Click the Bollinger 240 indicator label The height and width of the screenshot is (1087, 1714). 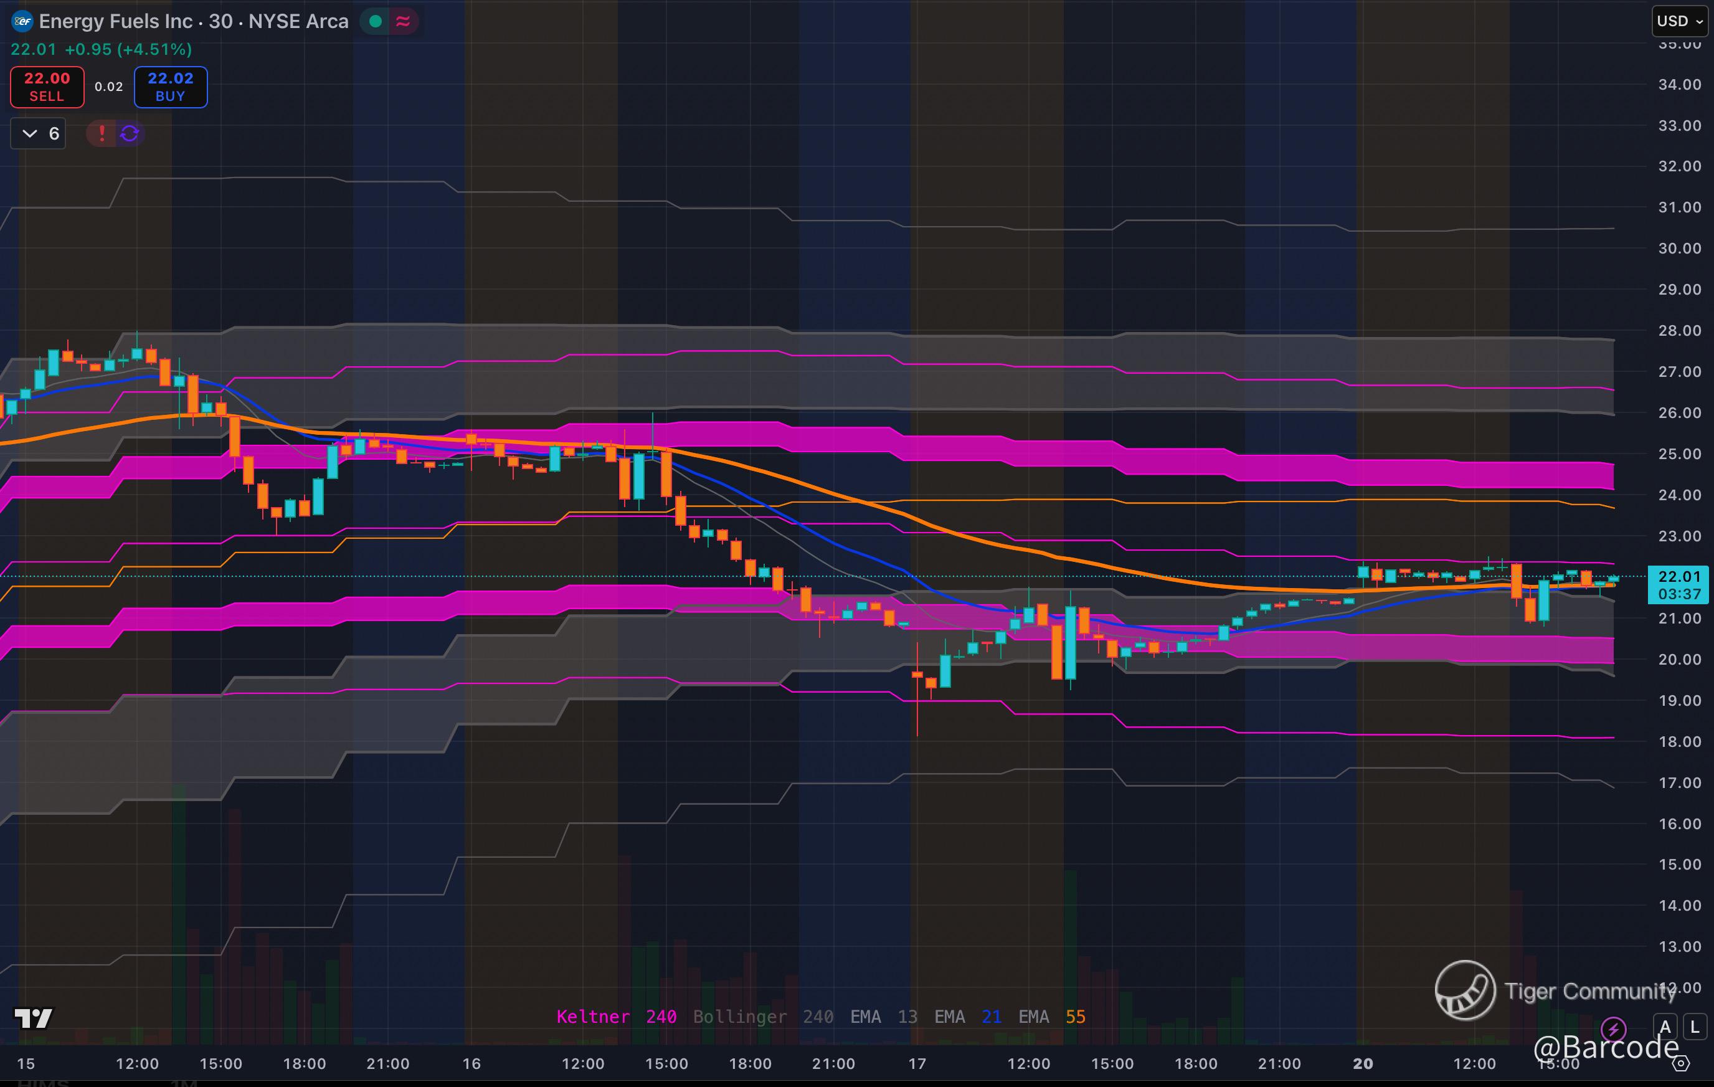(x=762, y=1017)
